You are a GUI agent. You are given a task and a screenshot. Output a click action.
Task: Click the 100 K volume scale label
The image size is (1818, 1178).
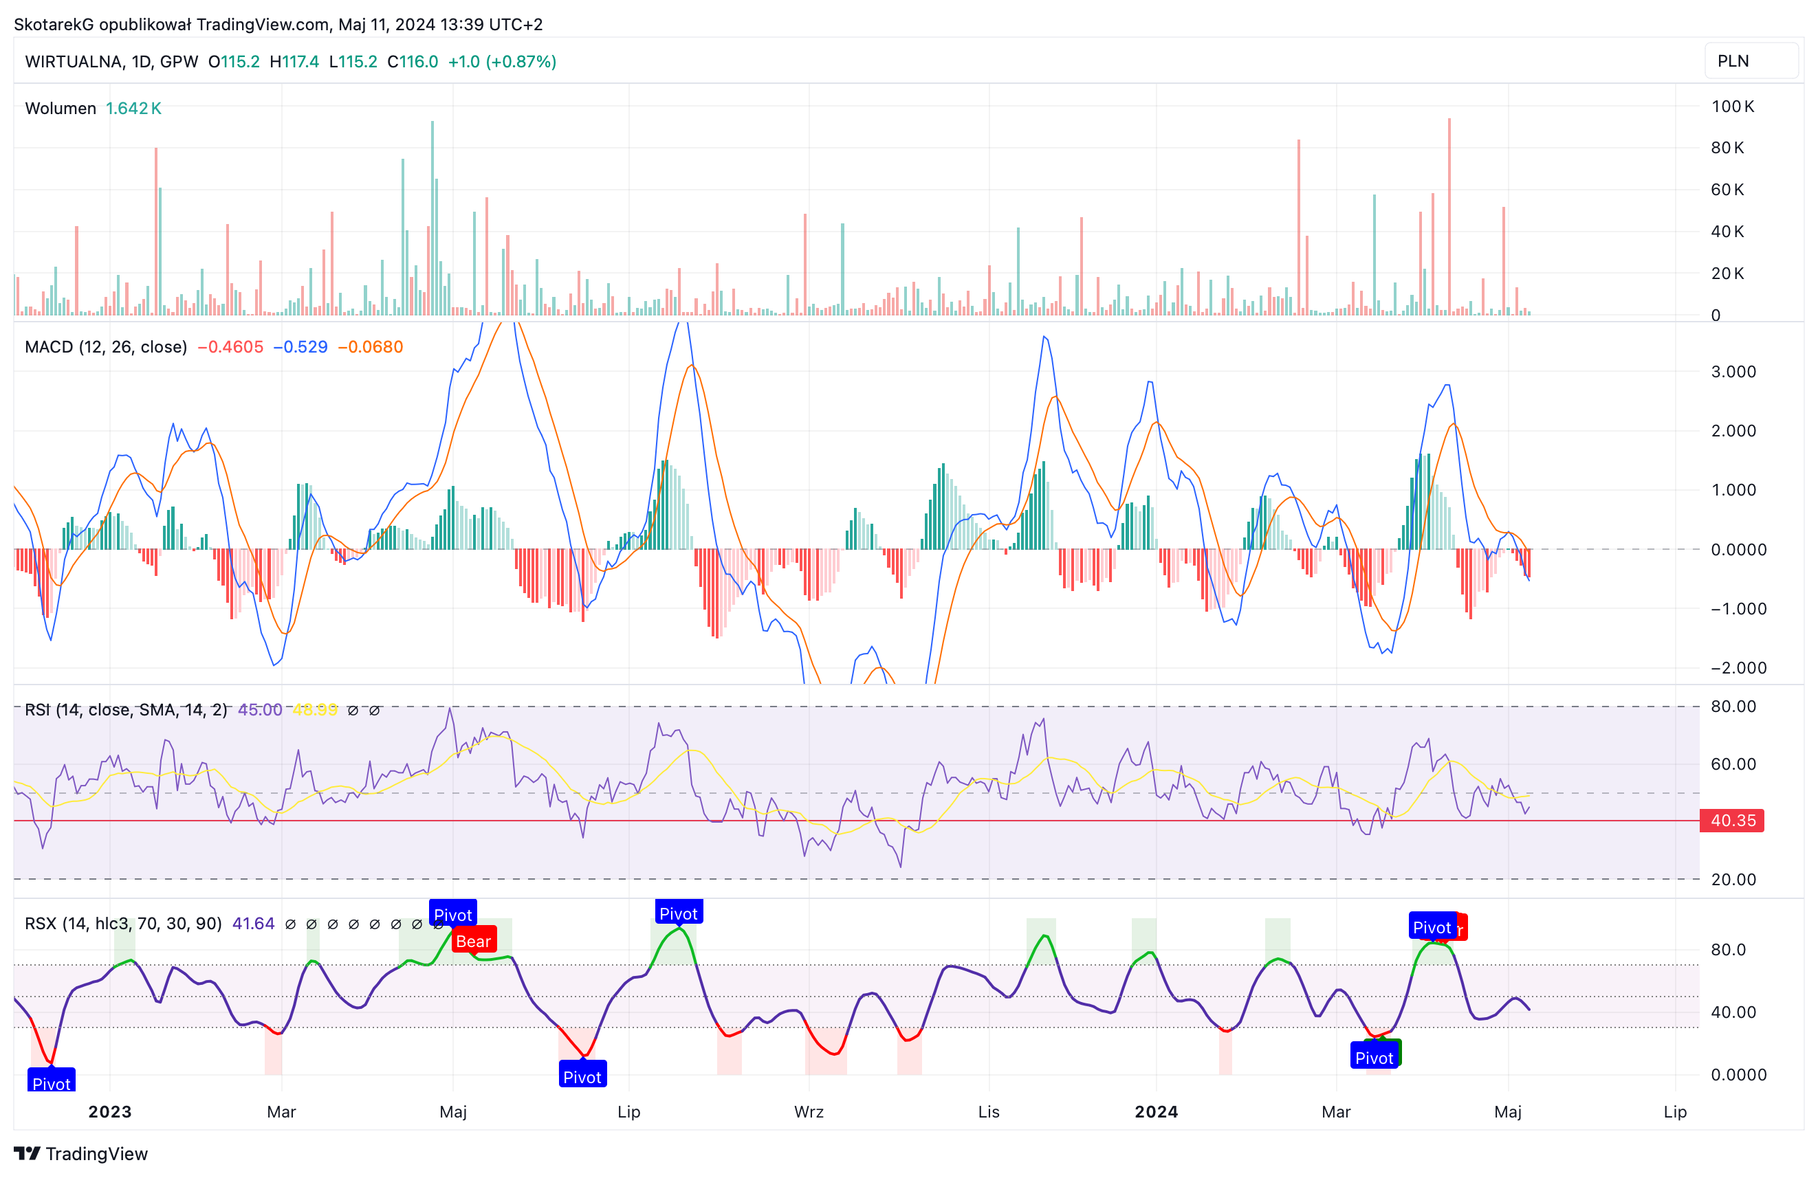pyautogui.click(x=1733, y=106)
